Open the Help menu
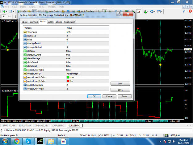Image resolution: width=193 pixels, height=145 pixels. click(x=62, y=7)
